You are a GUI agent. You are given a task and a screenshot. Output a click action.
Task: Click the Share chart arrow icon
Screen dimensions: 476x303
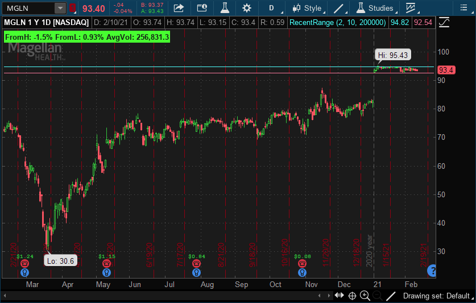179,8
